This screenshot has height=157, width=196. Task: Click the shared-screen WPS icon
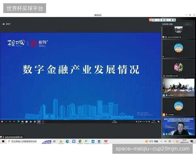pyautogui.click(x=43, y=122)
